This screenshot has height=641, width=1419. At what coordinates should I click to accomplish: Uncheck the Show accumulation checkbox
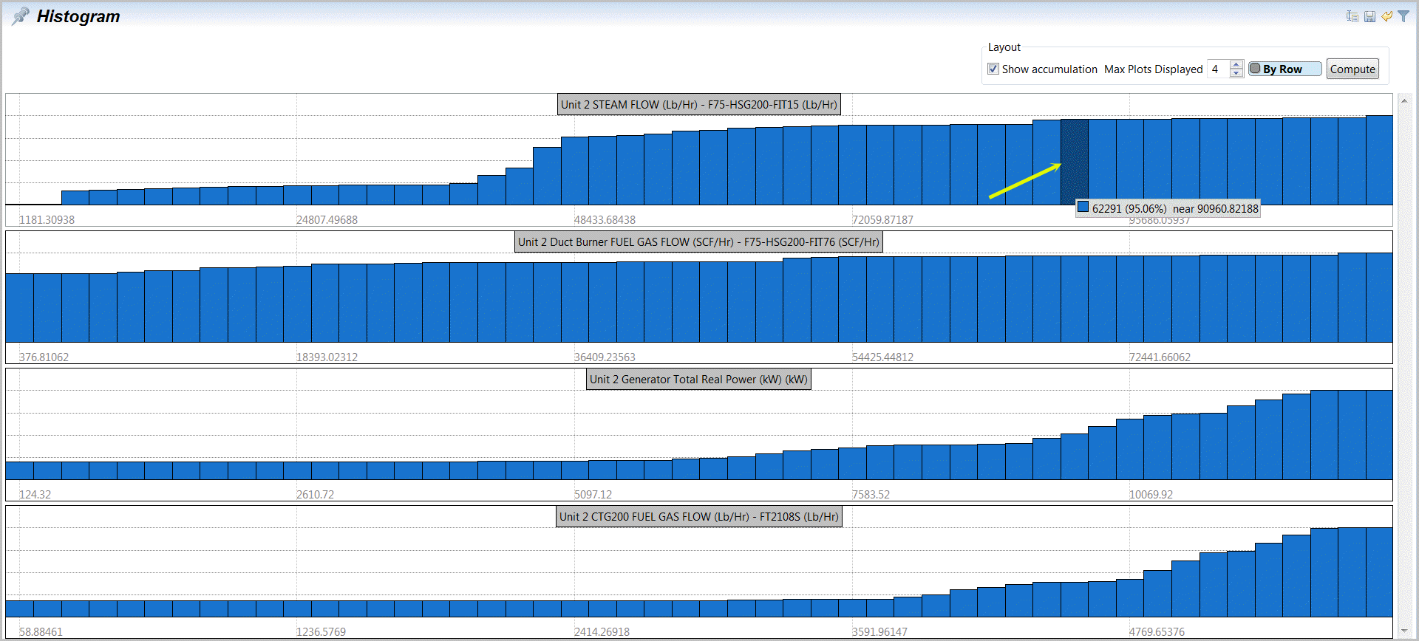pyautogui.click(x=993, y=69)
